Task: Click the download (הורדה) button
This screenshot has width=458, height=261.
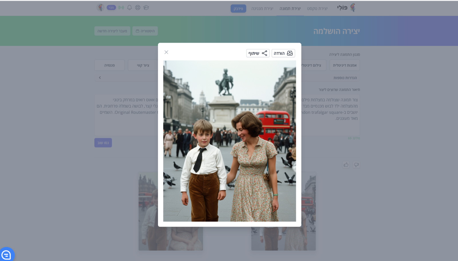Action: pyautogui.click(x=283, y=53)
